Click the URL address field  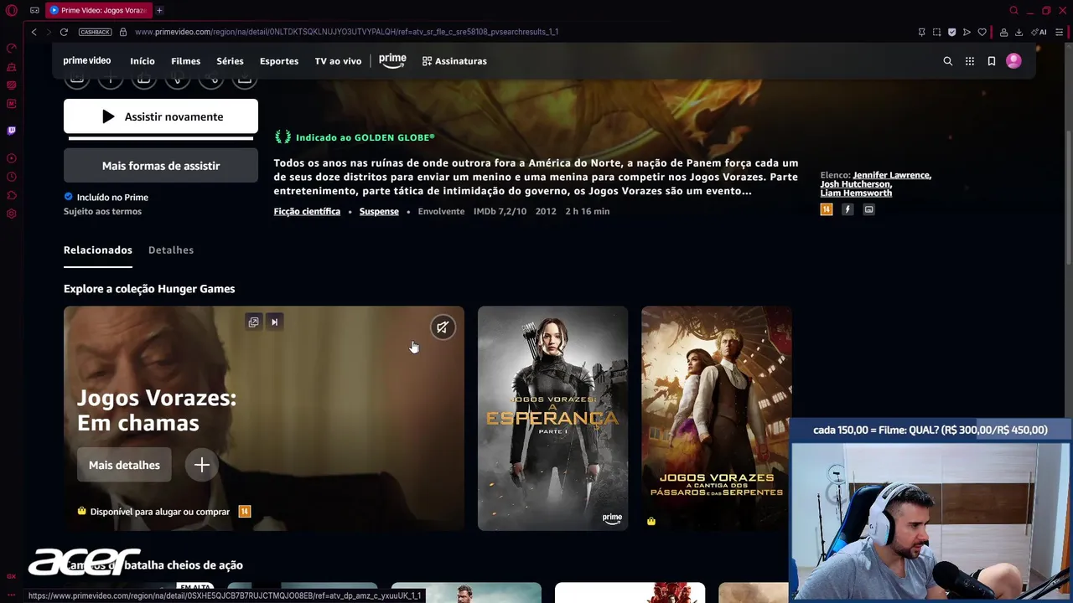pos(346,32)
